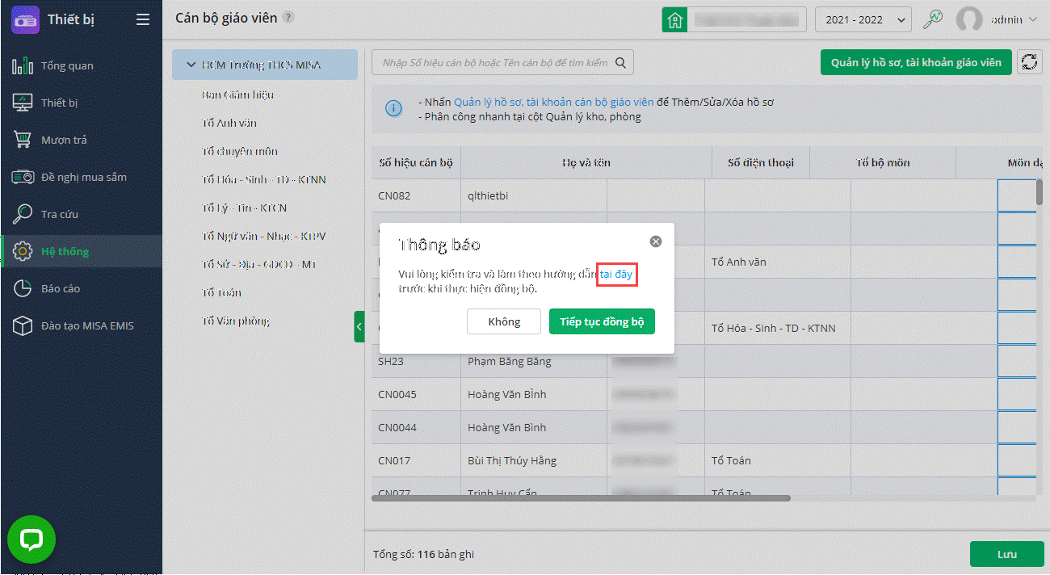1050x575 pixels.
Task: Click the Mượn trả cart icon
Action: (23, 140)
